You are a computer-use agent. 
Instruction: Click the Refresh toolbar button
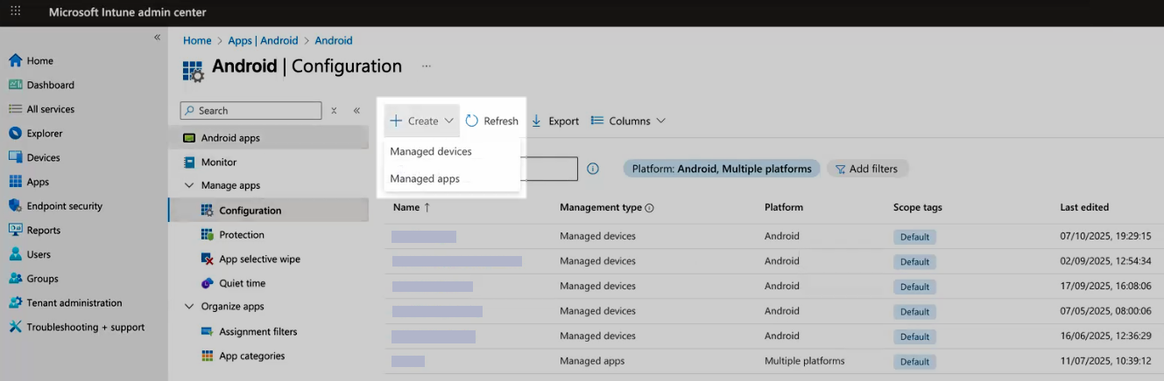point(491,121)
